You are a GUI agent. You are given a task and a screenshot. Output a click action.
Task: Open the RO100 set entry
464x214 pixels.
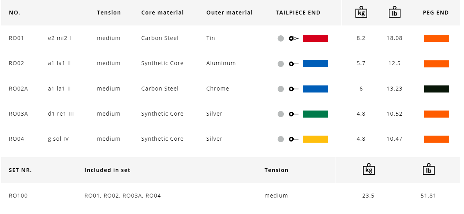[x=18, y=196]
